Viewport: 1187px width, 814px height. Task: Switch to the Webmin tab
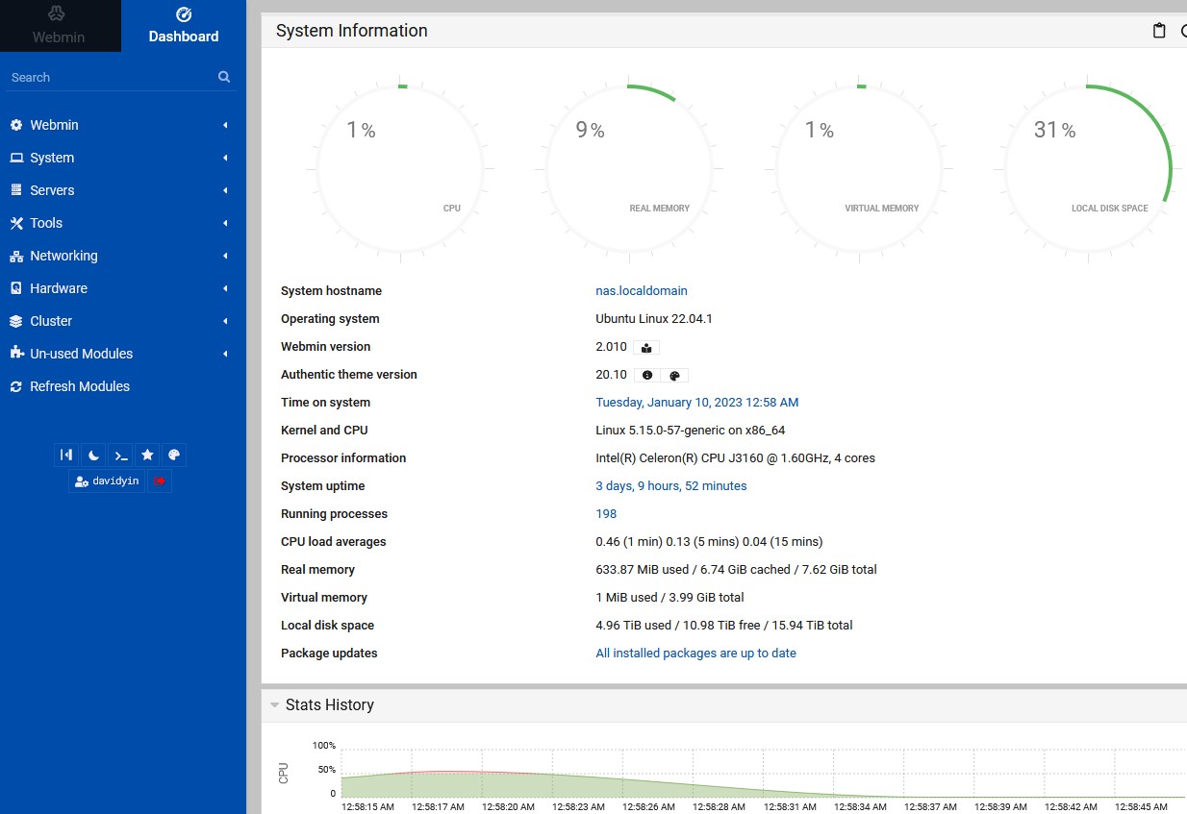click(x=59, y=26)
